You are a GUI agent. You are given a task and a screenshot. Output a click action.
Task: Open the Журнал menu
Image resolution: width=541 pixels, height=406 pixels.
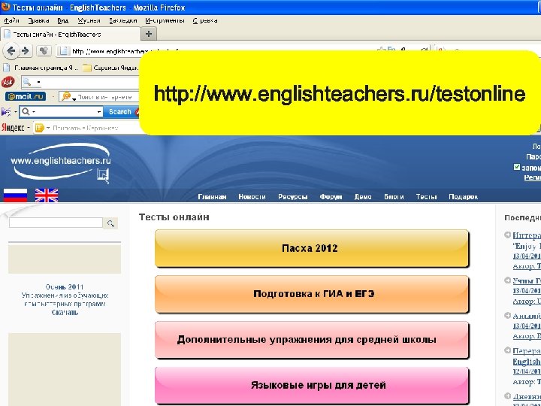[89, 20]
